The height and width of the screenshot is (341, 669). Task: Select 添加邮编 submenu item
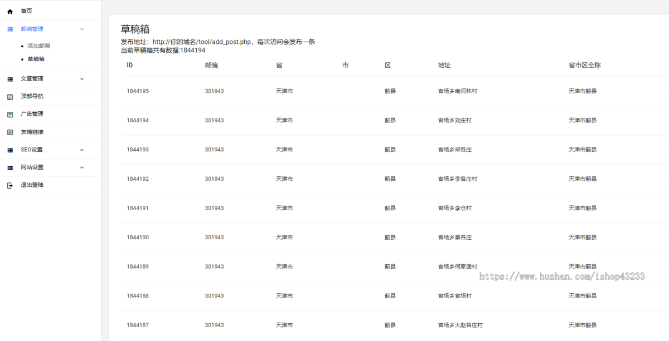pos(38,46)
